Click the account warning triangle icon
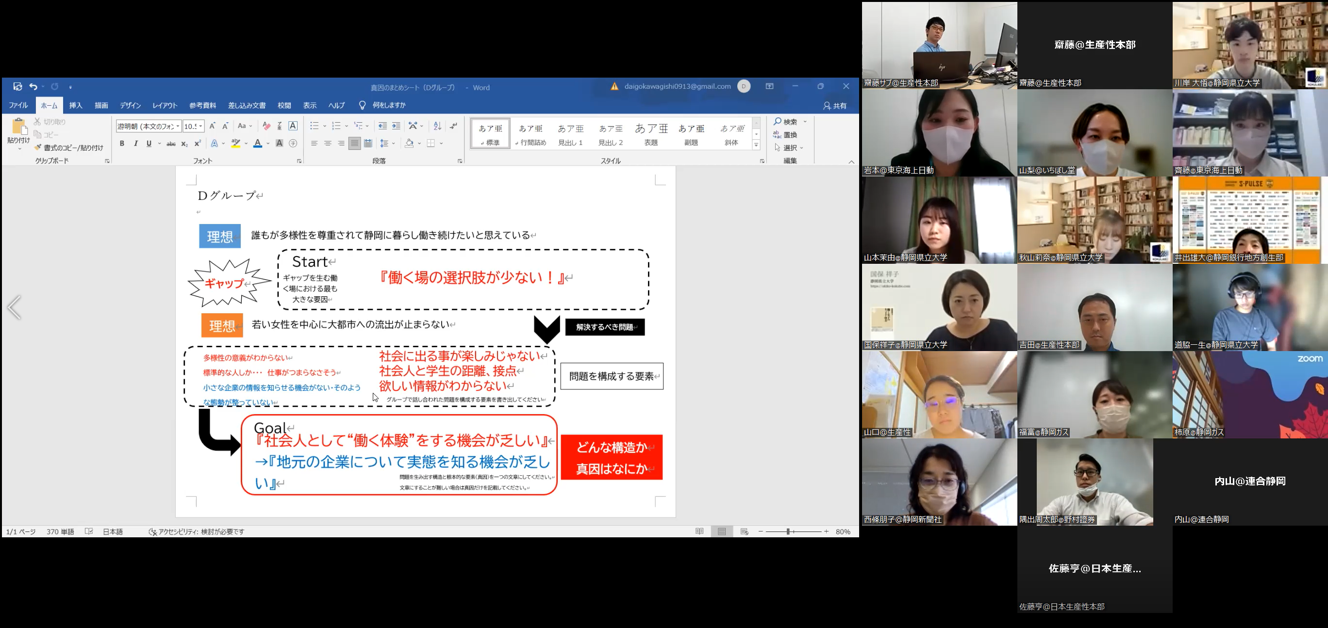1328x628 pixels. [x=614, y=86]
